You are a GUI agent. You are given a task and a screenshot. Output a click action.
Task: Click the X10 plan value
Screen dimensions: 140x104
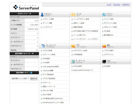pyautogui.click(x=36, y=21)
